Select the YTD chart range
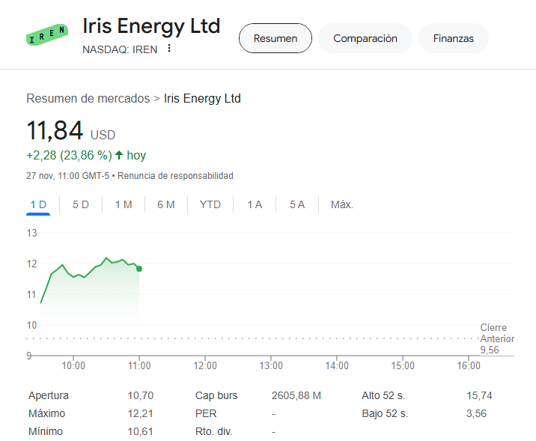The width and height of the screenshot is (536, 441). [210, 204]
